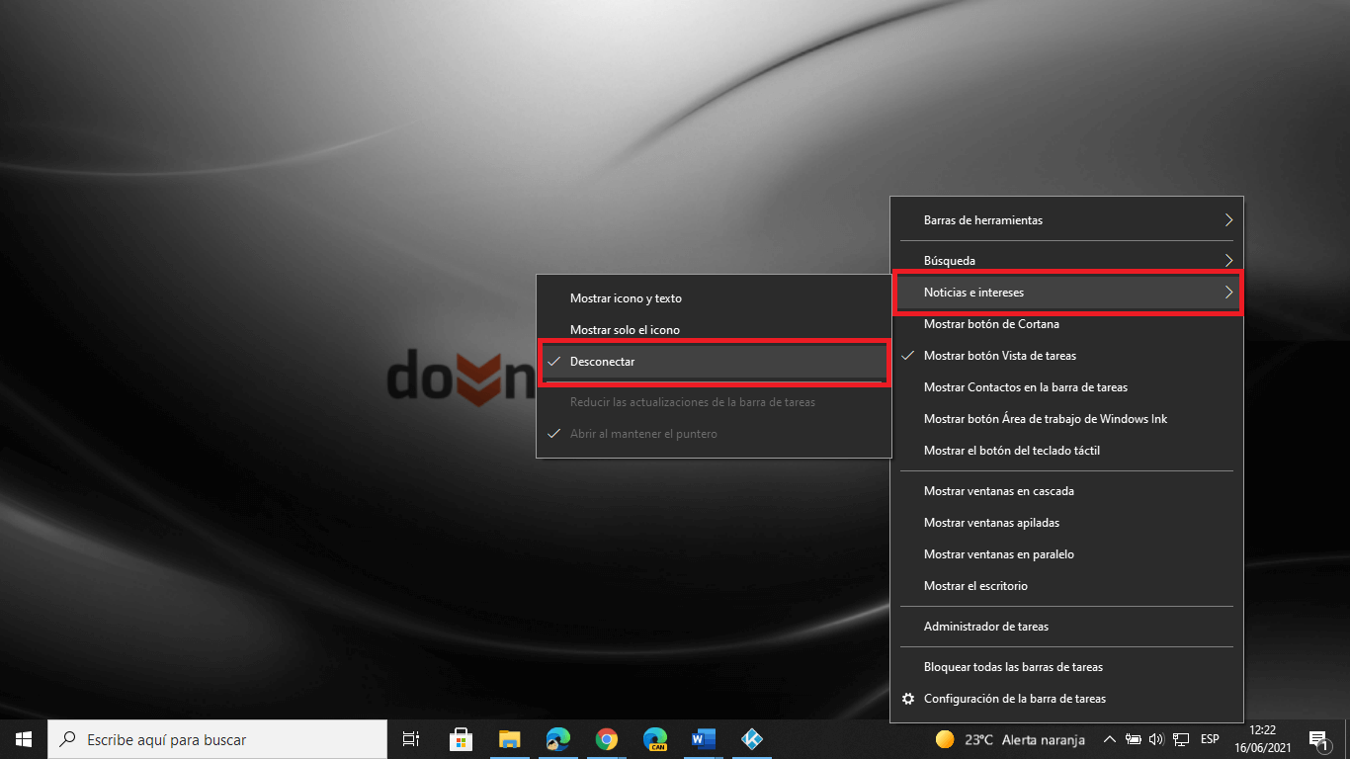1350x759 pixels.
Task: Launch Microsoft Edge from the taskbar
Action: tap(558, 739)
